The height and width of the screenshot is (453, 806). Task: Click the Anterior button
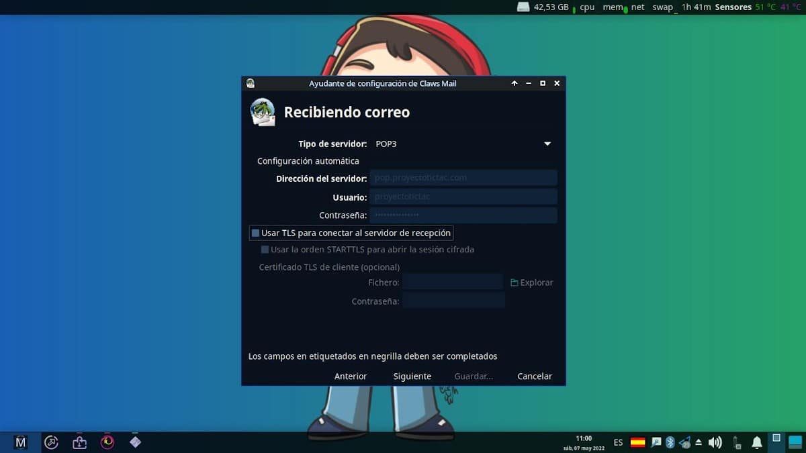tap(351, 376)
